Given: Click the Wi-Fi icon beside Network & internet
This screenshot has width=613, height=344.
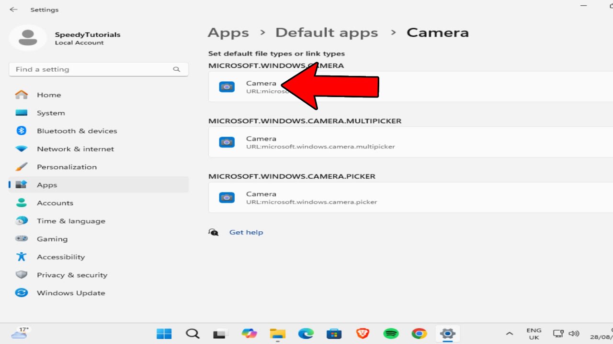Looking at the screenshot, I should pyautogui.click(x=22, y=149).
